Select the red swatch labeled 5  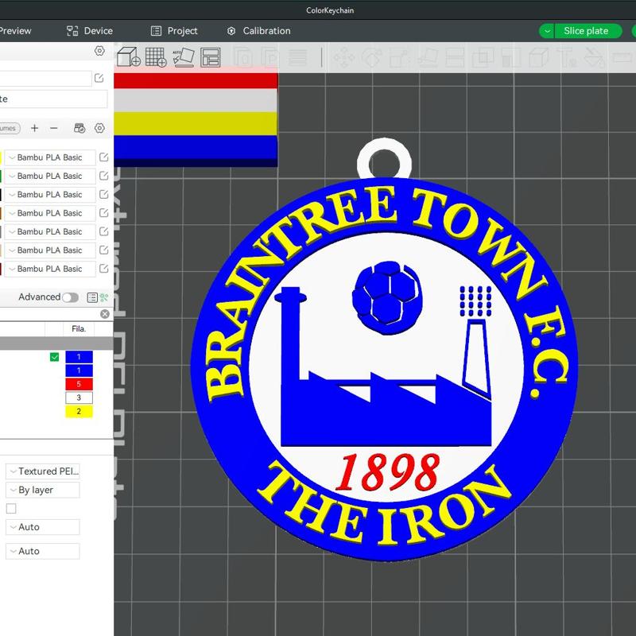click(77, 384)
